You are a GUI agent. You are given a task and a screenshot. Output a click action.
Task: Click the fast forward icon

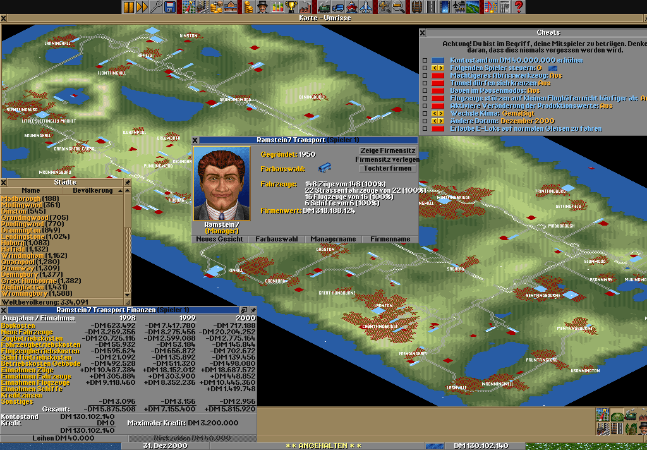pos(142,7)
